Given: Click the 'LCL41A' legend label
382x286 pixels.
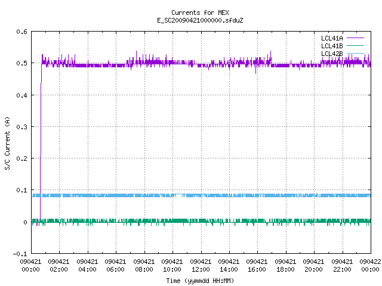Looking at the screenshot, I should tap(332, 38).
